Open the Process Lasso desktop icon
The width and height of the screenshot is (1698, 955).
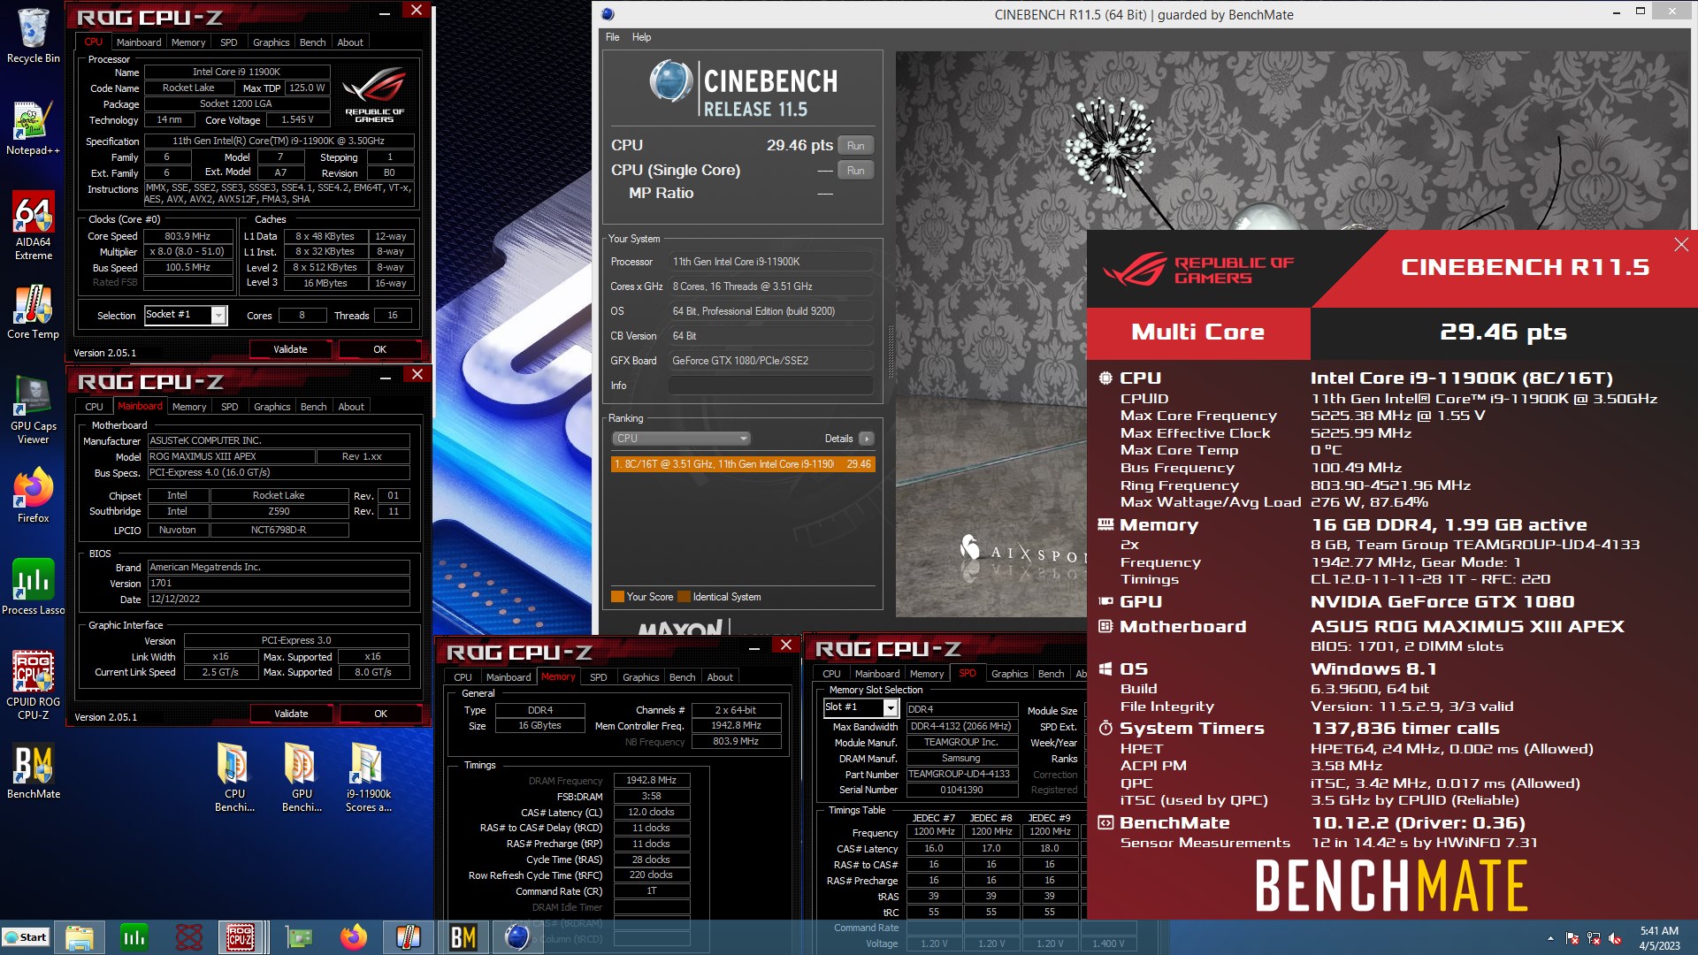pos(33,587)
